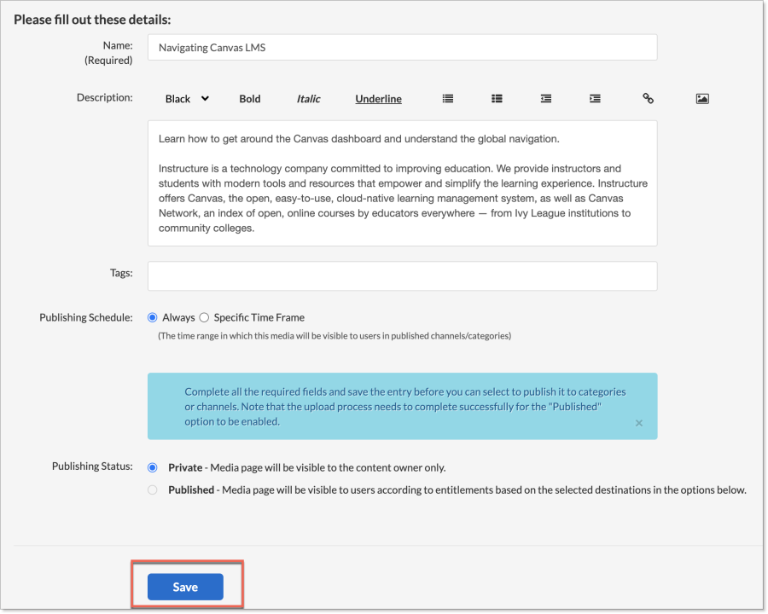768x614 pixels.
Task: Click the 'Description:' field label
Action: (105, 97)
